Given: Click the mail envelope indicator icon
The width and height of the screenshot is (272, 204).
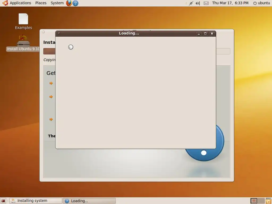Looking at the screenshot, I should click(x=206, y=3).
